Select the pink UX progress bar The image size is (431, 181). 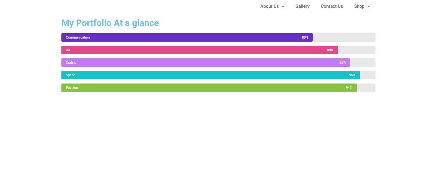[200, 50]
